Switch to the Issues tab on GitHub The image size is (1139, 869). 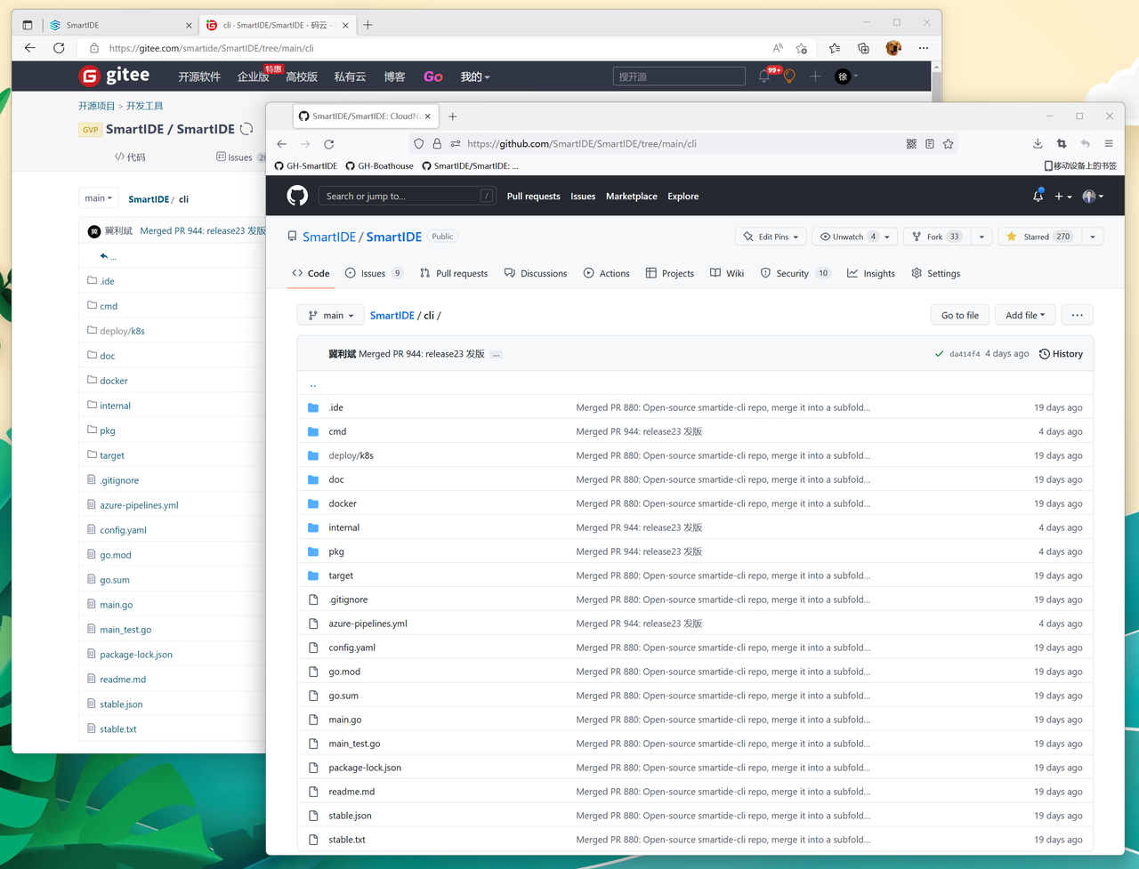coord(373,273)
